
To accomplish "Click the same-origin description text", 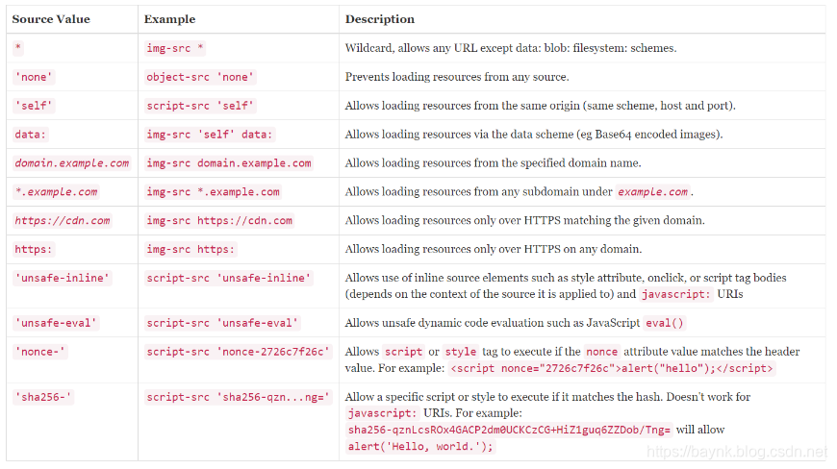I will tap(541, 106).
